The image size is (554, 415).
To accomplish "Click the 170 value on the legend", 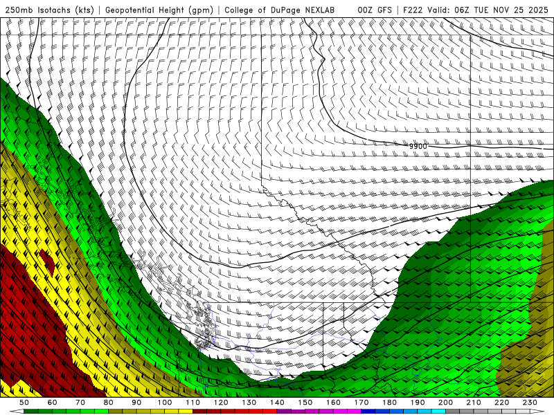I will (361, 403).
